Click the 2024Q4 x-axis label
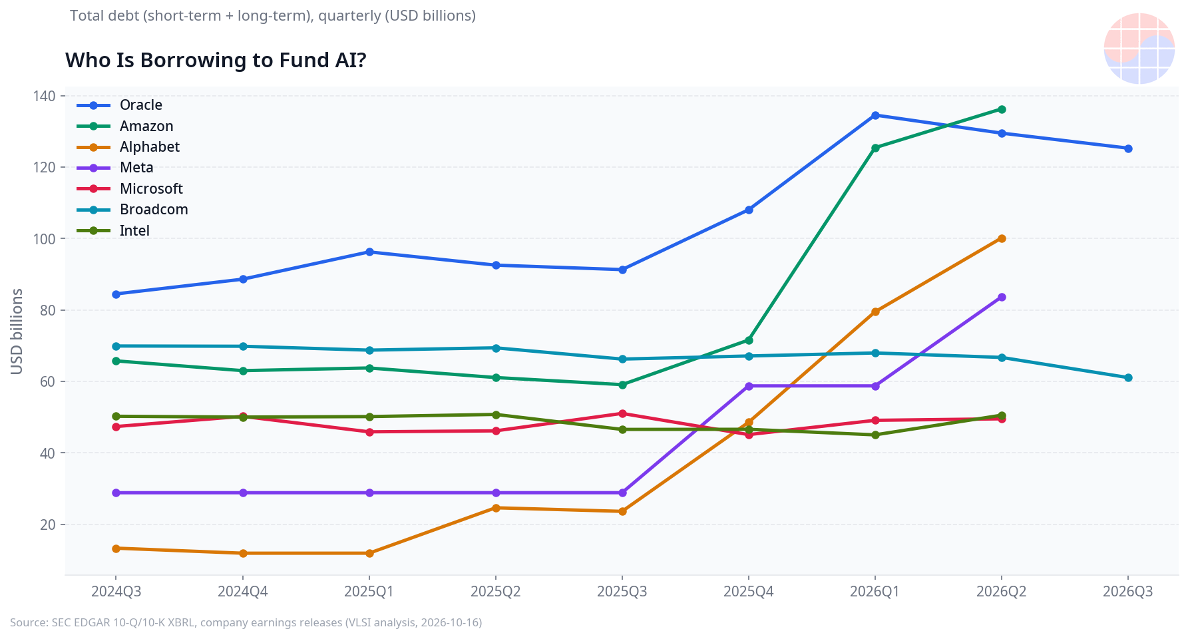This screenshot has width=1188, height=639. click(x=243, y=592)
